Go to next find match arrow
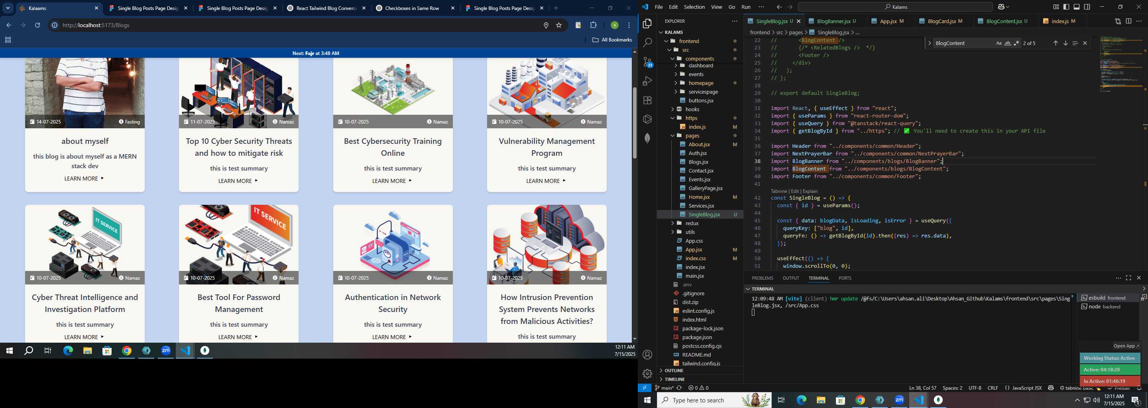Image resolution: width=1148 pixels, height=408 pixels. click(x=1065, y=43)
